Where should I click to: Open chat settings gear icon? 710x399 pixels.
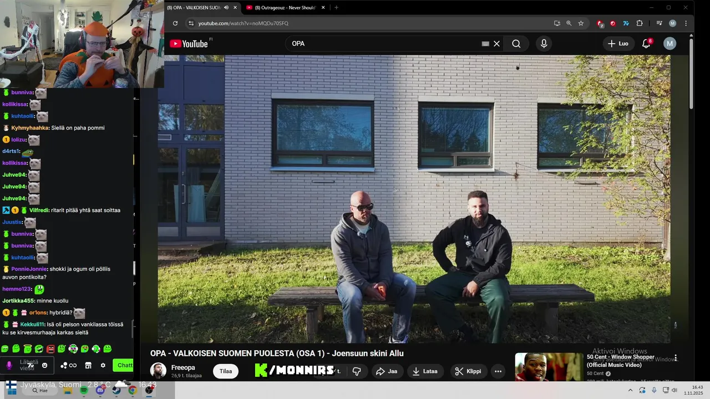103,365
